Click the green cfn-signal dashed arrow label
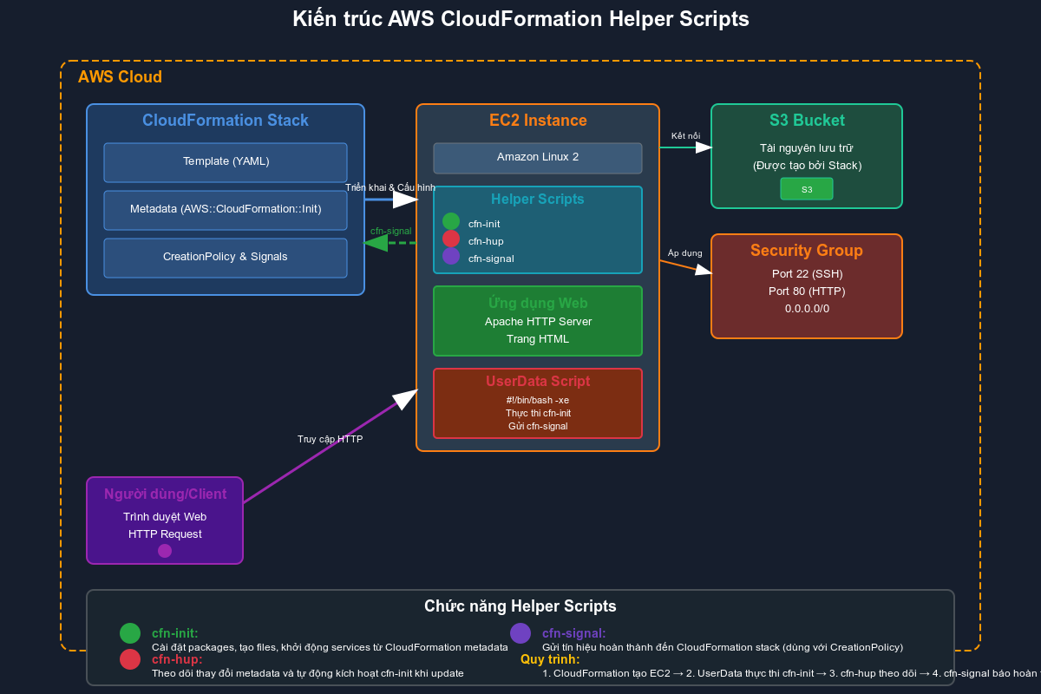The image size is (1041, 694). pos(390,231)
